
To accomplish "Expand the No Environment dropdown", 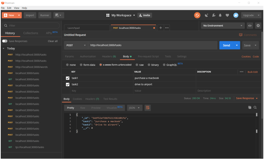I will (223, 26).
